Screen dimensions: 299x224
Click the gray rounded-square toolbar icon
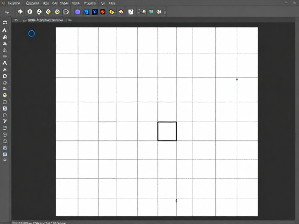66,12
